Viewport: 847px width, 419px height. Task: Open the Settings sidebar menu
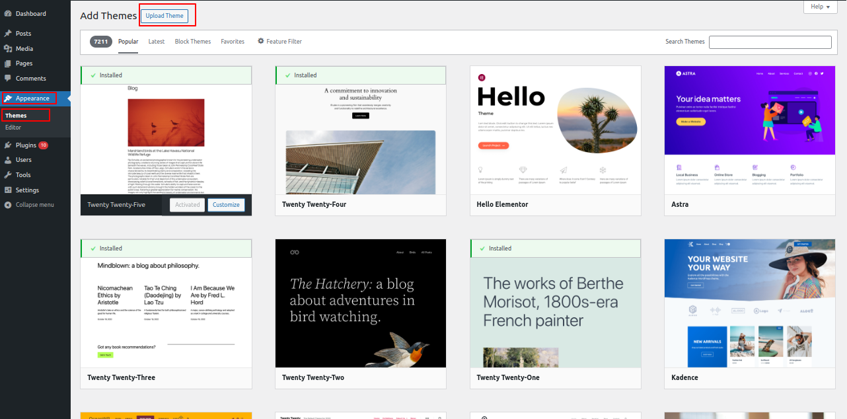coord(27,190)
